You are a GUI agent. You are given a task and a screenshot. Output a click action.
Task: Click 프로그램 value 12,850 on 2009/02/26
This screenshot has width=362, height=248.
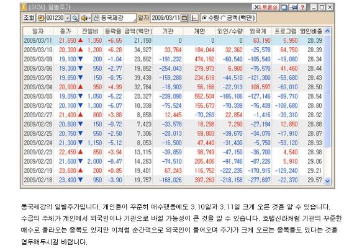[289, 124]
